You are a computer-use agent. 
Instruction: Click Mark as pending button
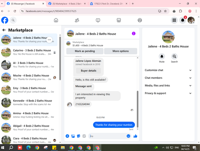coord(85,51)
